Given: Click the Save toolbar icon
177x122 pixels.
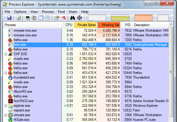Looking at the screenshot, I should pos(9,18).
